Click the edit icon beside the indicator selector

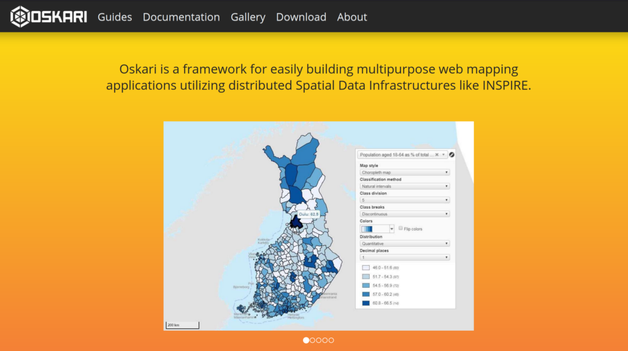pyautogui.click(x=452, y=155)
